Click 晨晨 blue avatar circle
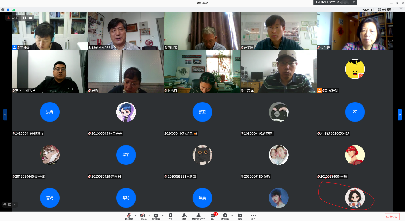 (x=202, y=198)
